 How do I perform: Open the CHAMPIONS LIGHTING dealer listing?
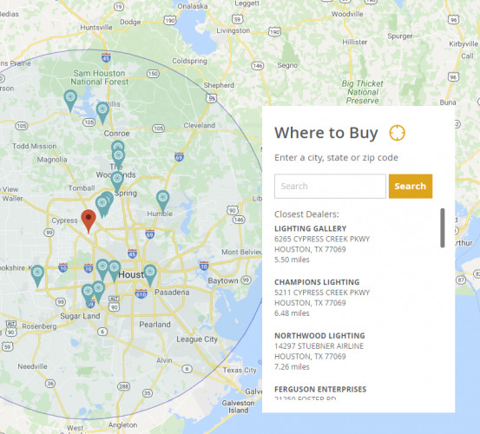(x=317, y=282)
